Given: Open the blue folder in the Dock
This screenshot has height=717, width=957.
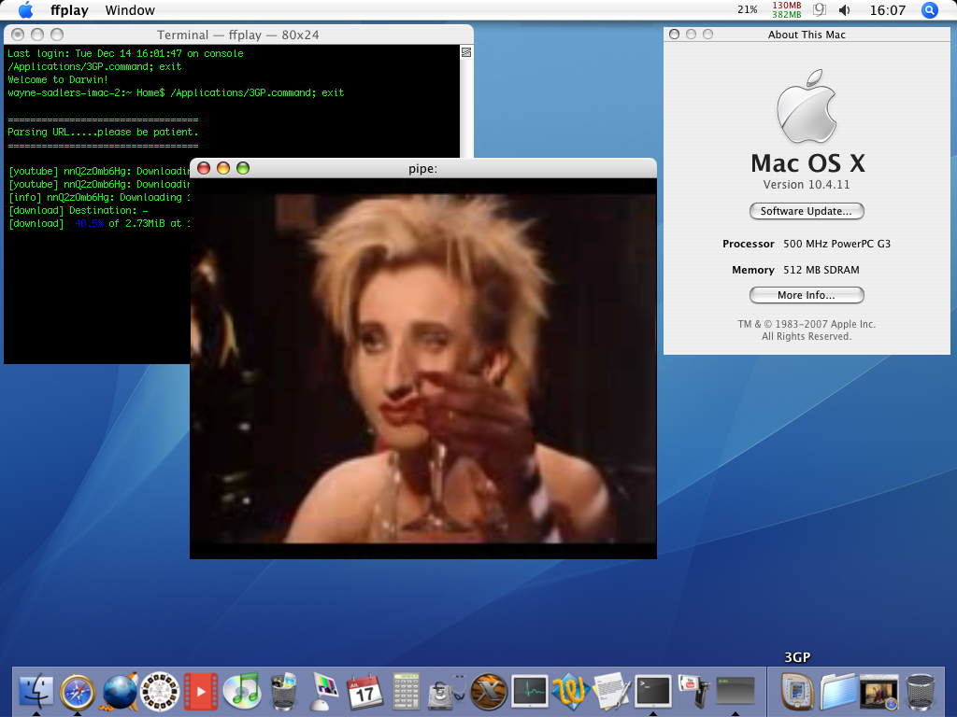Looking at the screenshot, I should tap(838, 692).
